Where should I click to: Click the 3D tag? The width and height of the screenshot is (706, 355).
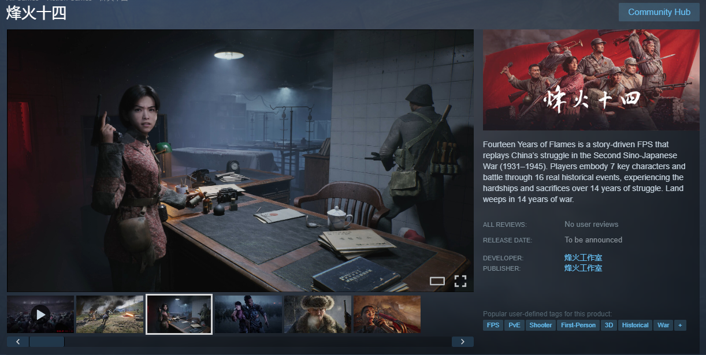[x=608, y=326]
